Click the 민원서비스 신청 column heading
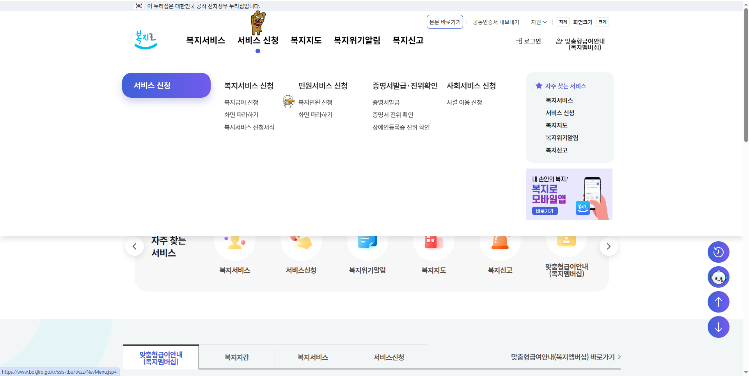The width and height of the screenshot is (749, 376). pyautogui.click(x=323, y=86)
